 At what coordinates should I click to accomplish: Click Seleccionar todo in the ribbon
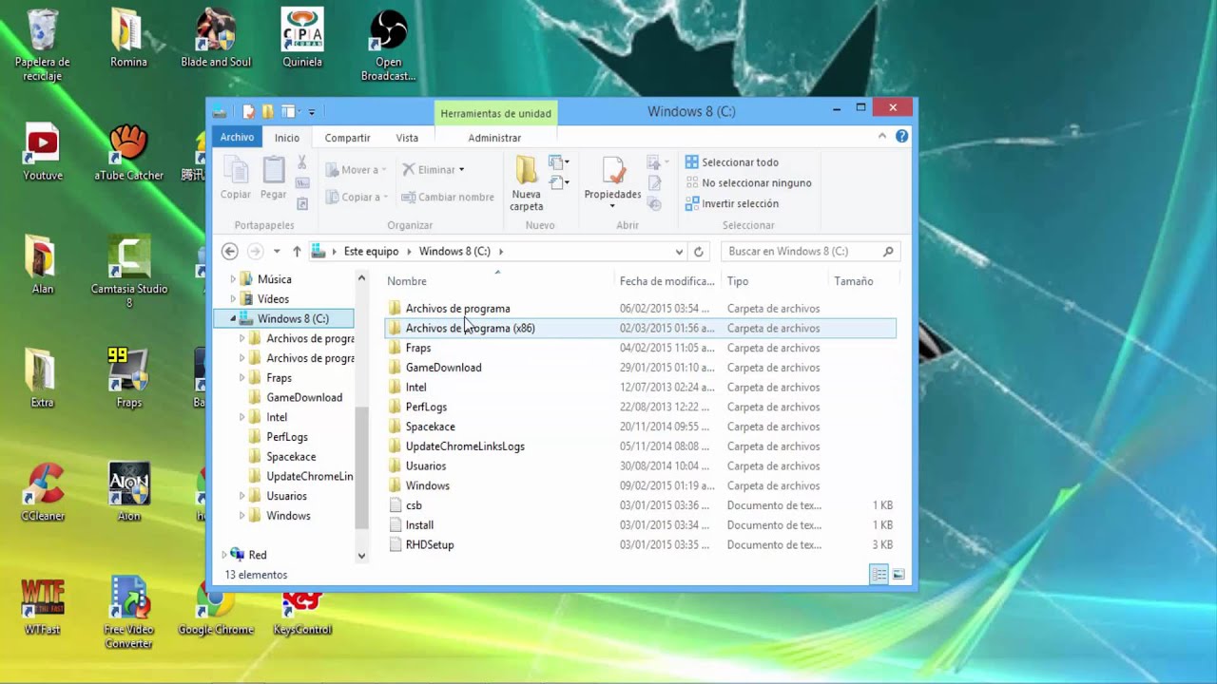(732, 162)
